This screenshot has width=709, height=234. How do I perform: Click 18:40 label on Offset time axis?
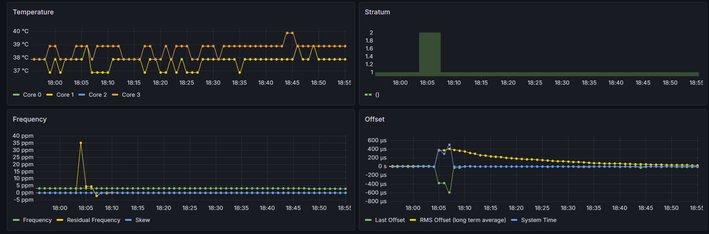tap(619, 208)
